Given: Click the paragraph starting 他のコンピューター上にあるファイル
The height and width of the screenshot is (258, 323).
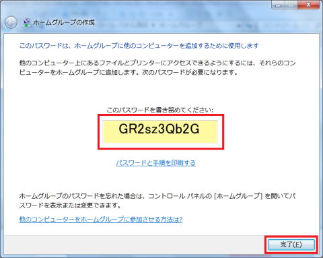Looking at the screenshot, I should [157, 67].
